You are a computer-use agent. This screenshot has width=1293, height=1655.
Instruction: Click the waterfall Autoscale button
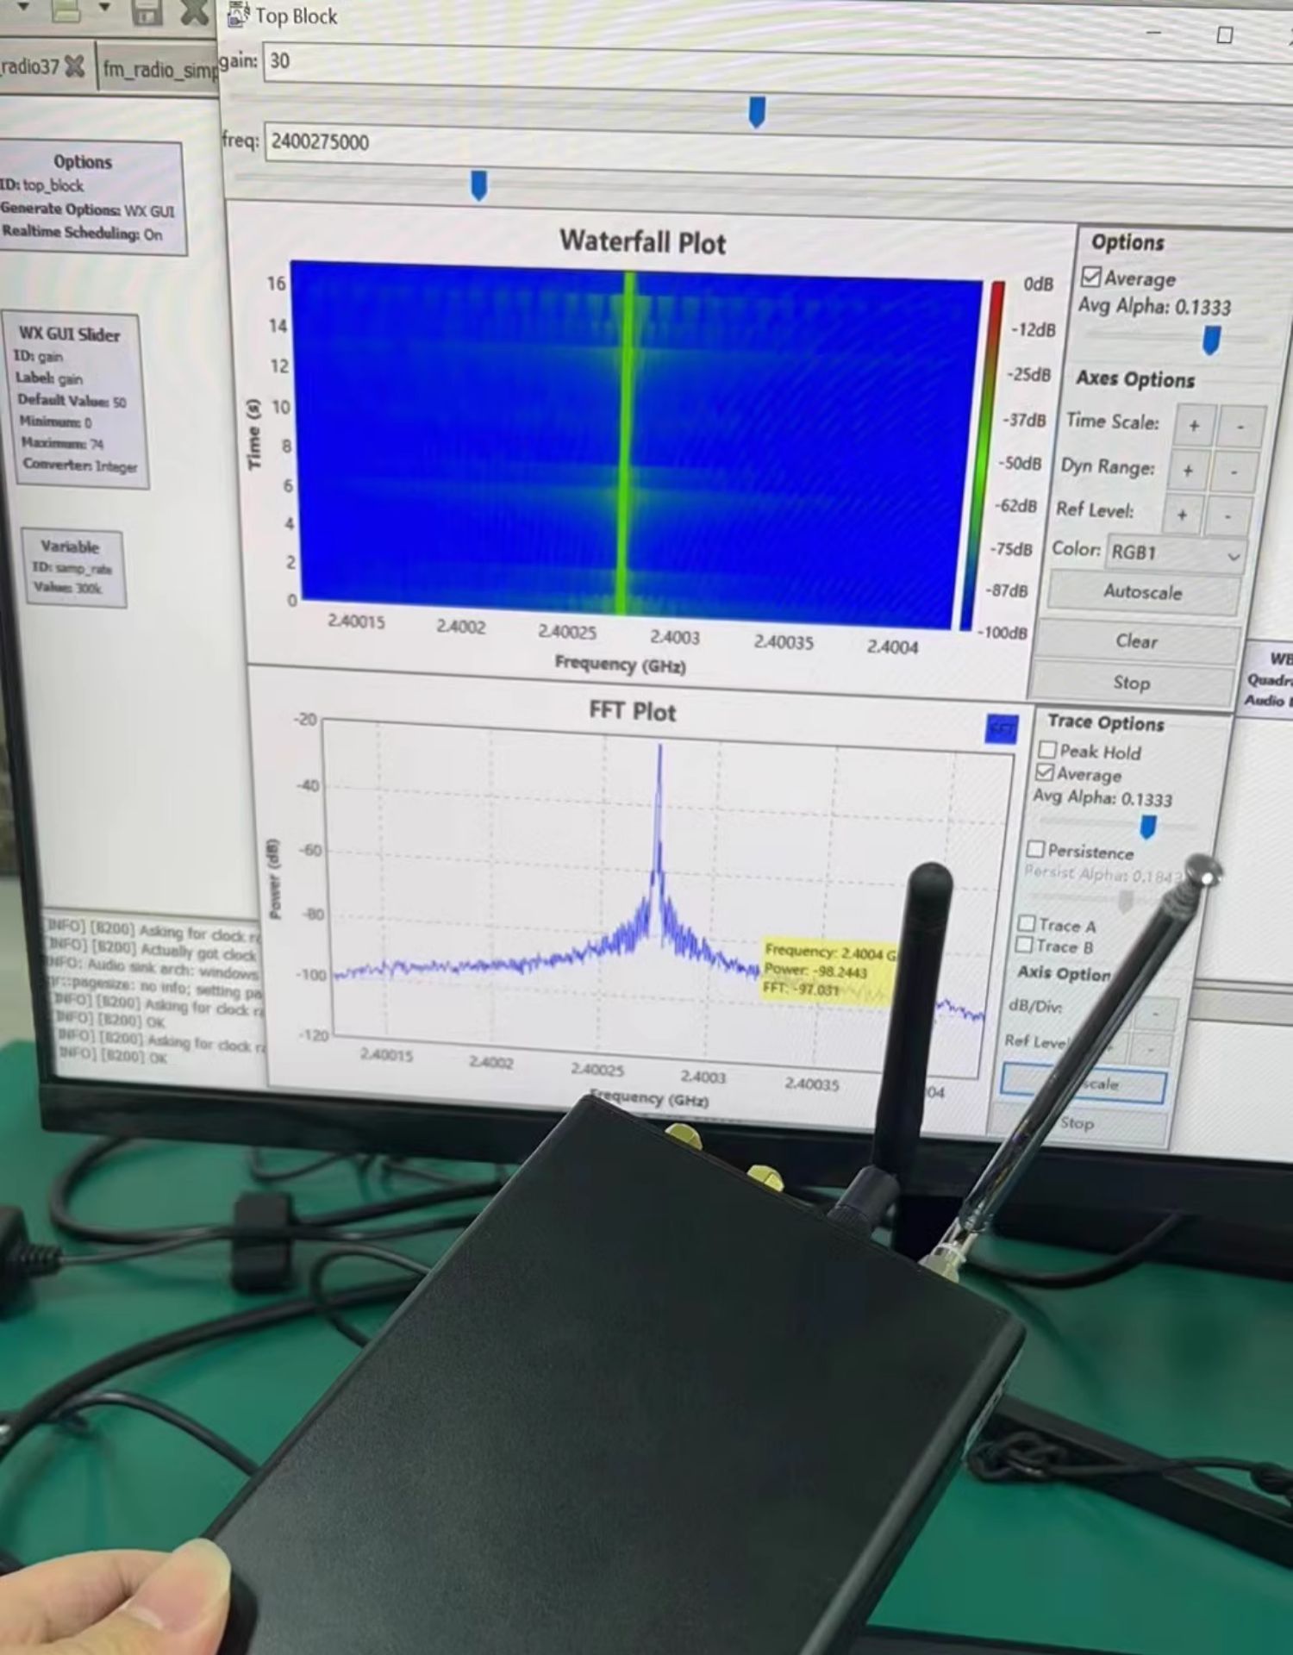point(1143,592)
